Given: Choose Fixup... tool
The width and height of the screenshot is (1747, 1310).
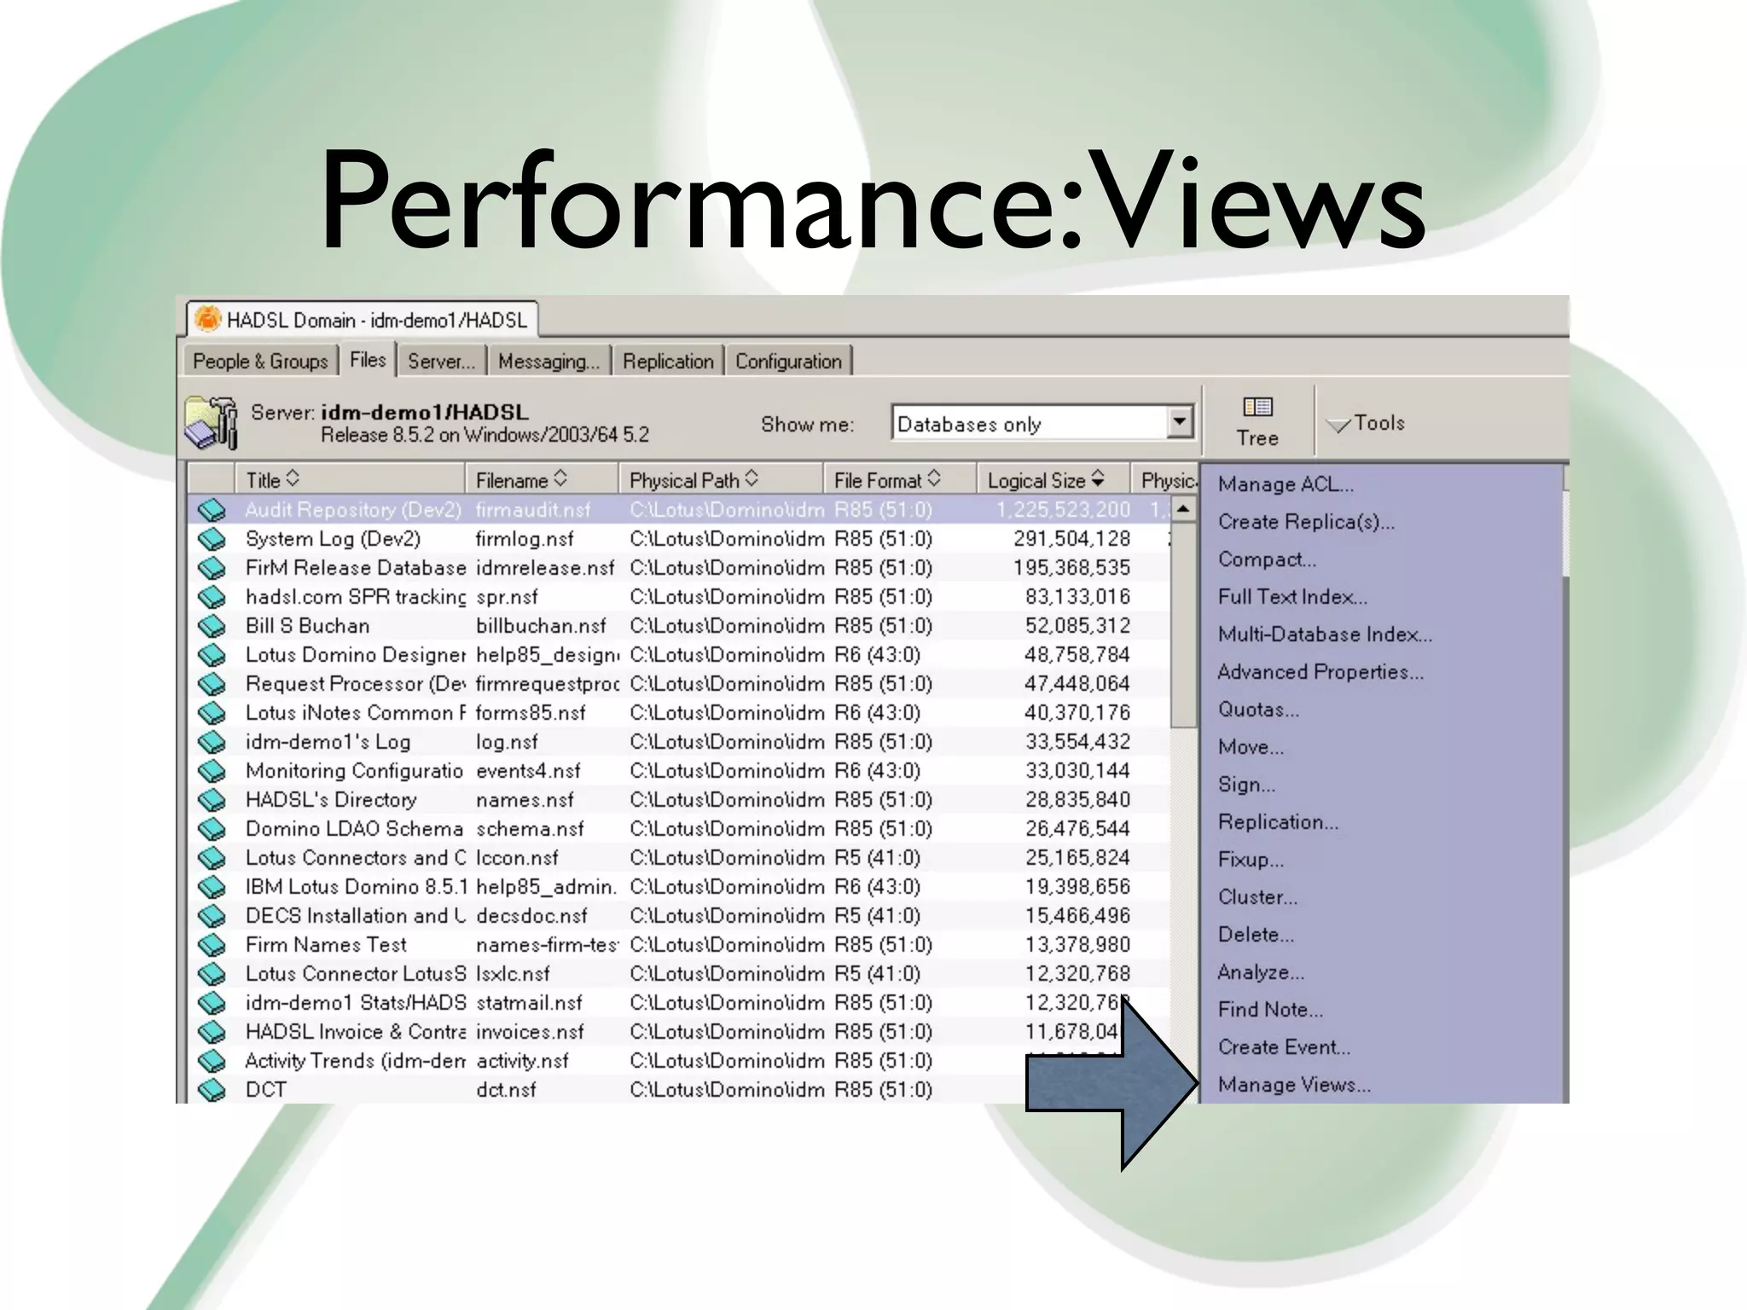Looking at the screenshot, I should point(1251,860).
